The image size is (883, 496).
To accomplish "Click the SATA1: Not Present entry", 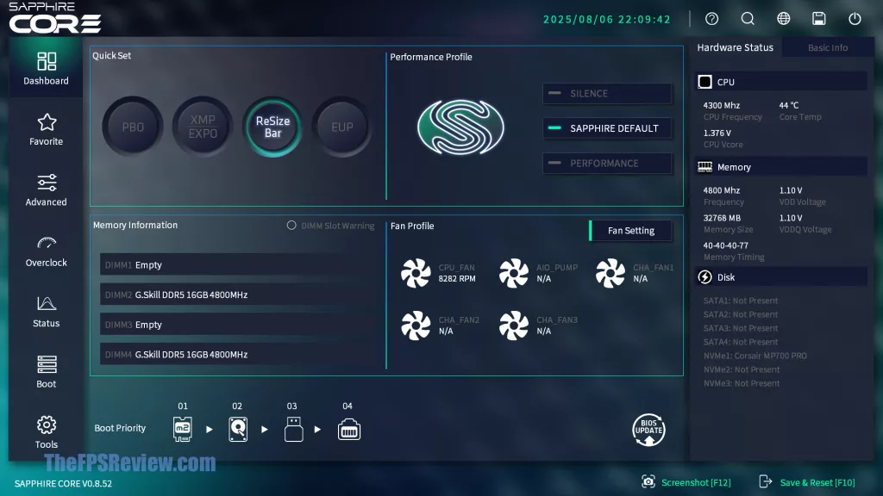I will coord(741,301).
